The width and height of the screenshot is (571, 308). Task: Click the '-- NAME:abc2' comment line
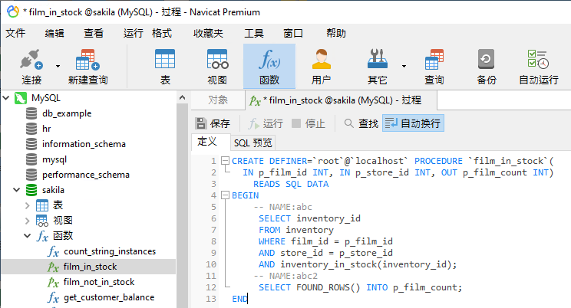[x=285, y=276]
